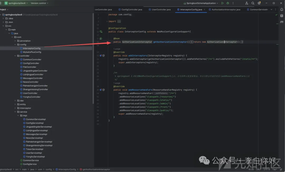Image resolution: width=285 pixels, height=172 pixels.
Task: Click the UTF-8 encoding status widget
Action: click(267, 169)
